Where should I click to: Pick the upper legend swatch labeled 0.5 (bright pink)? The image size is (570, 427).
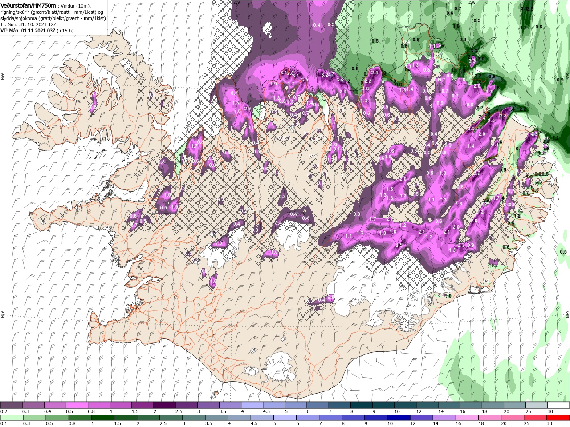click(x=77, y=405)
